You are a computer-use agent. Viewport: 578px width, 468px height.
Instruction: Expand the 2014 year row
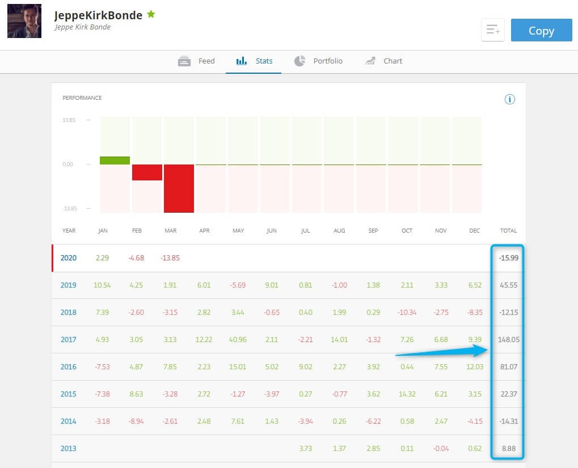point(68,421)
